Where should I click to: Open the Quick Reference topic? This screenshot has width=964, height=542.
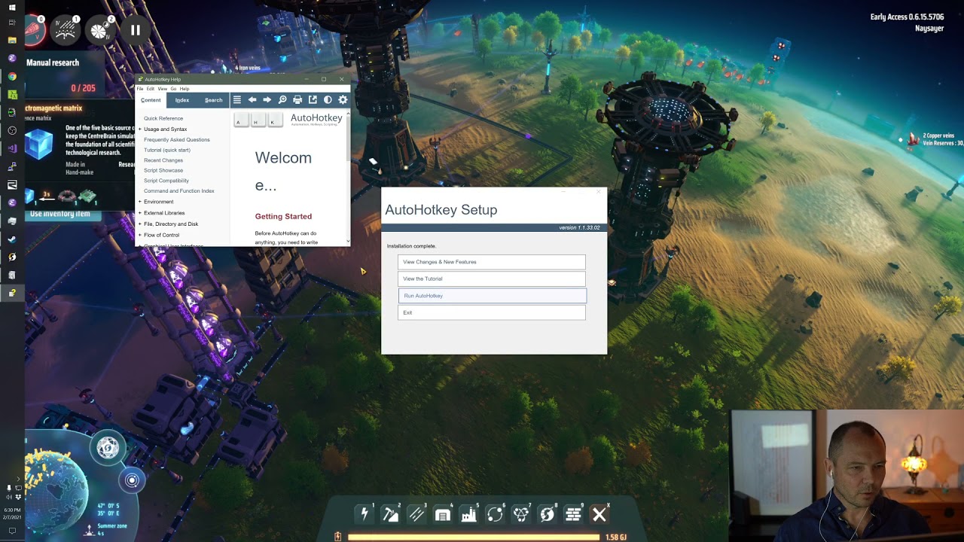163,118
